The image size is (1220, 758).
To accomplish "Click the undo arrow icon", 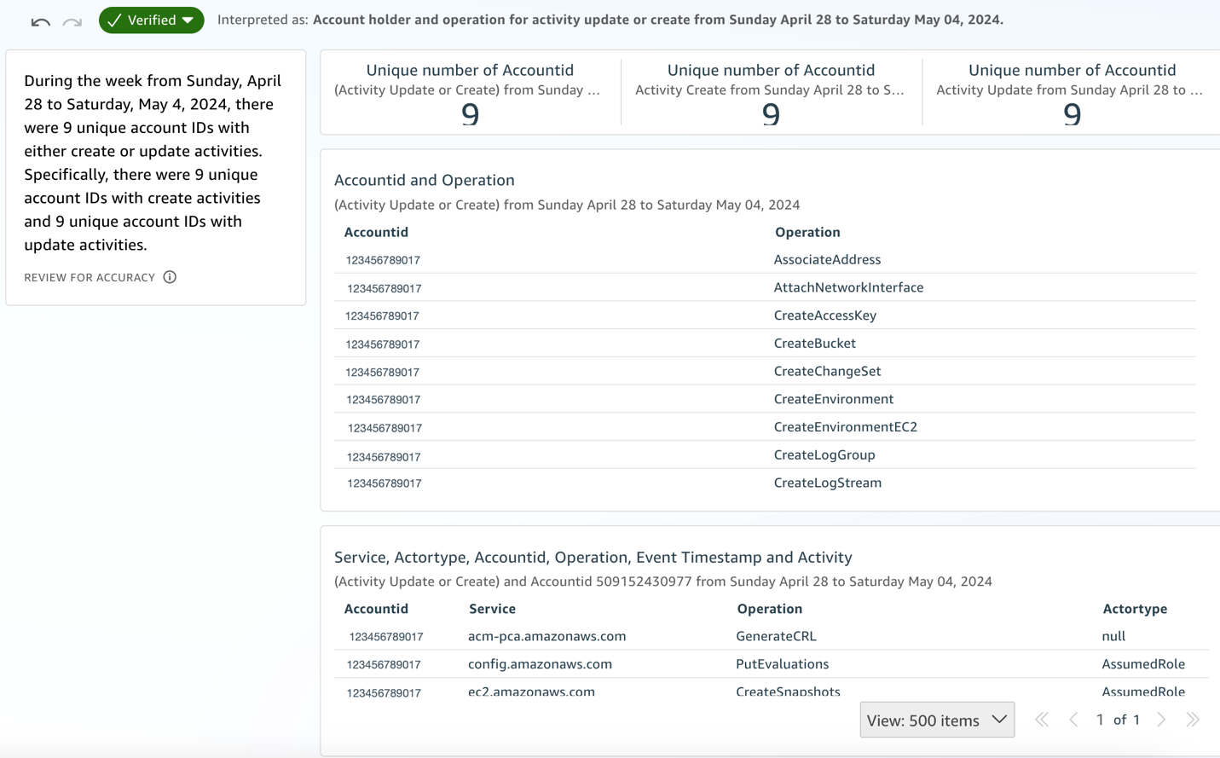I will pos(39,20).
